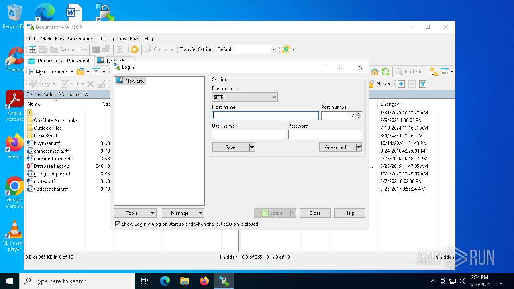Toggle Show Login dialog on startup checkbox
The image size is (514, 289).
click(x=118, y=224)
